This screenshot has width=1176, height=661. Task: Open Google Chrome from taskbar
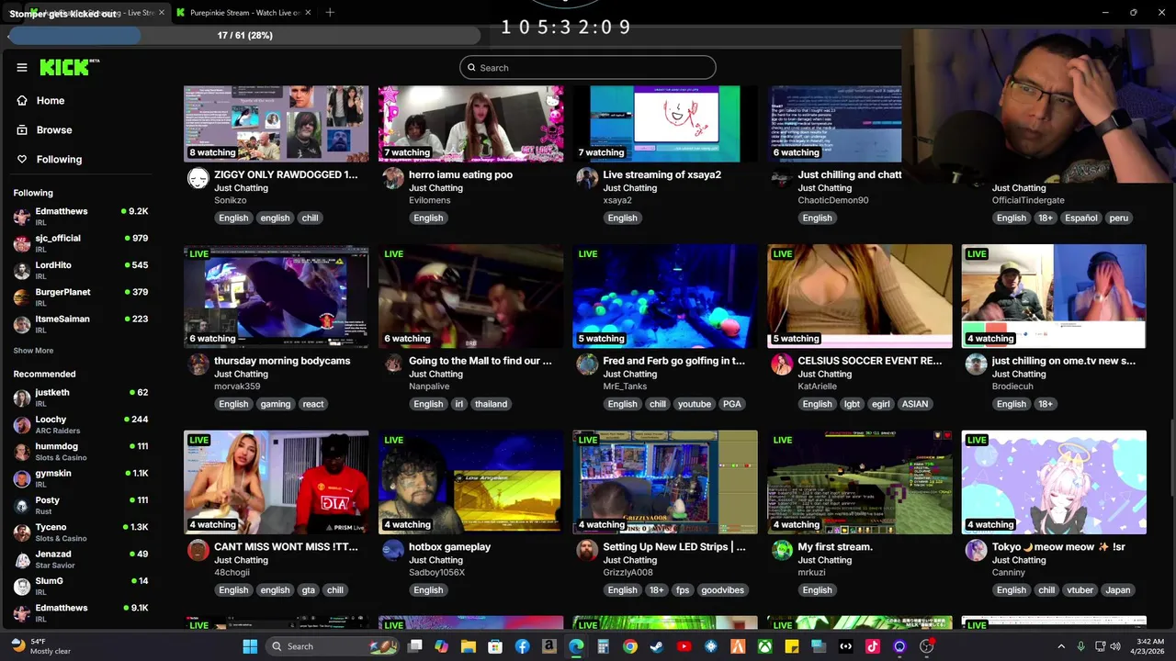click(x=629, y=646)
